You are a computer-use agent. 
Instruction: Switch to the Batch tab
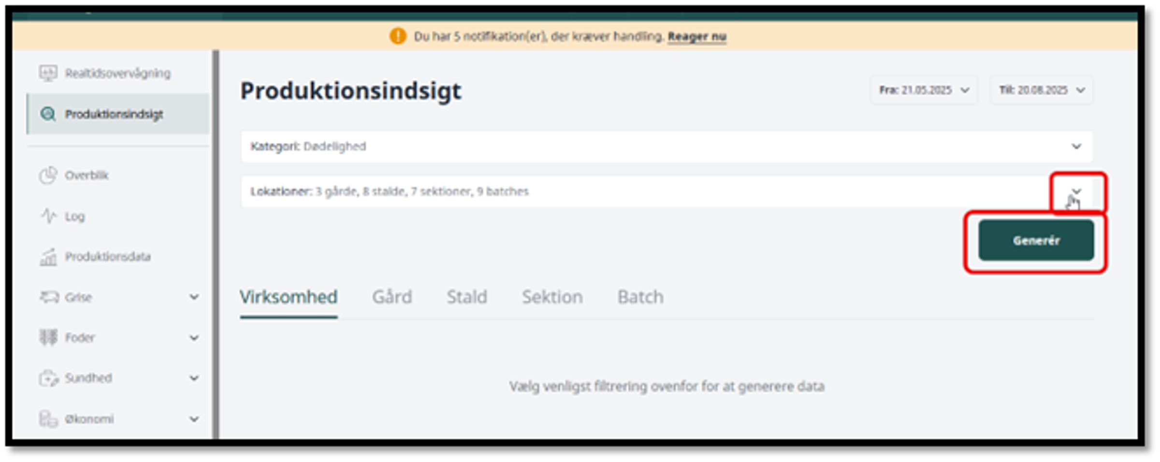tap(640, 297)
